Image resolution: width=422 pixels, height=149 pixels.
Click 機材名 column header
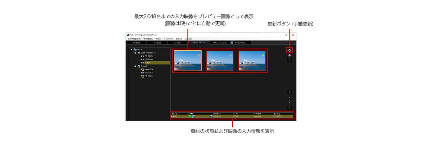click(180, 113)
